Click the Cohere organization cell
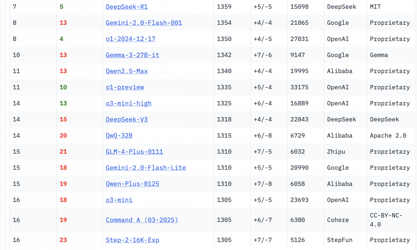The height and width of the screenshot is (250, 417). pos(338,220)
